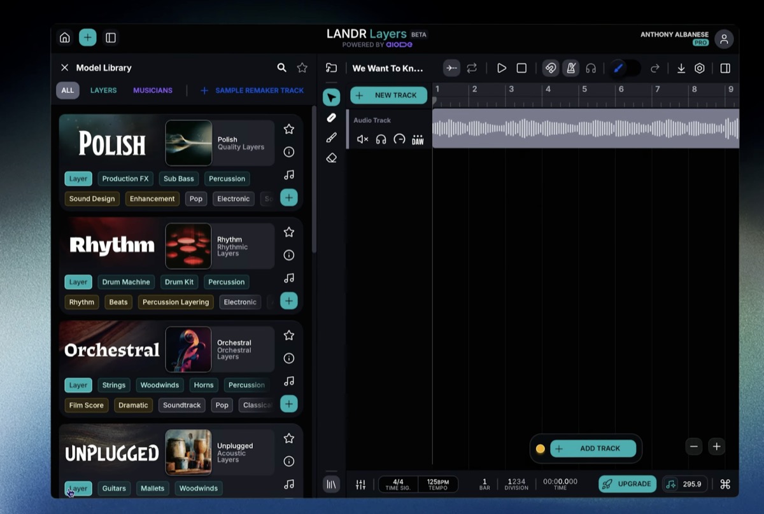Viewport: 764px width, 514px height.
Task: Go to the Home icon
Action: (x=65, y=38)
